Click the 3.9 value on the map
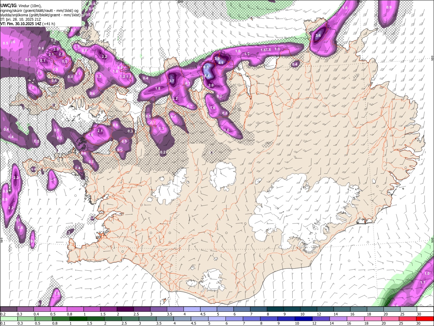 pyautogui.click(x=217, y=58)
